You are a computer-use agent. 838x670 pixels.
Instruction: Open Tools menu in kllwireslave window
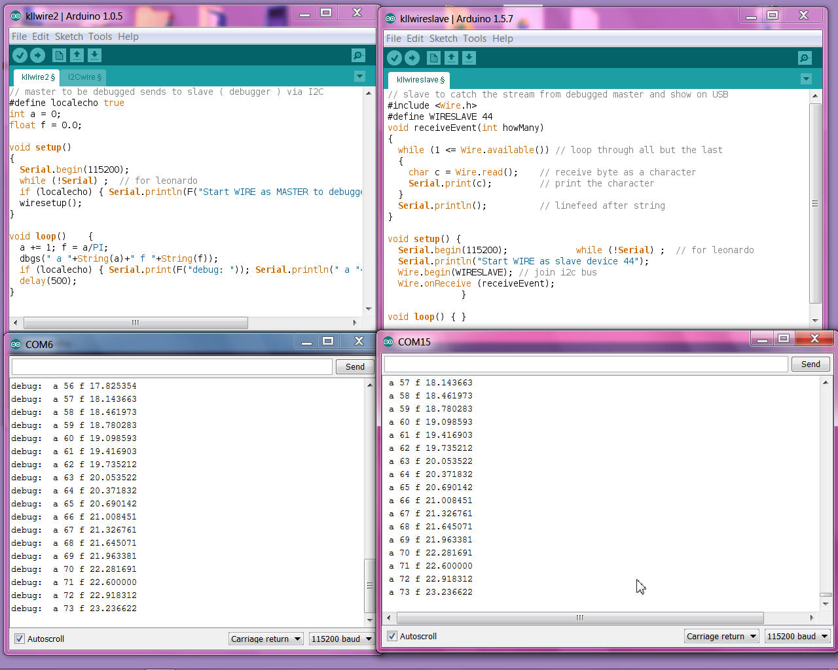click(475, 39)
